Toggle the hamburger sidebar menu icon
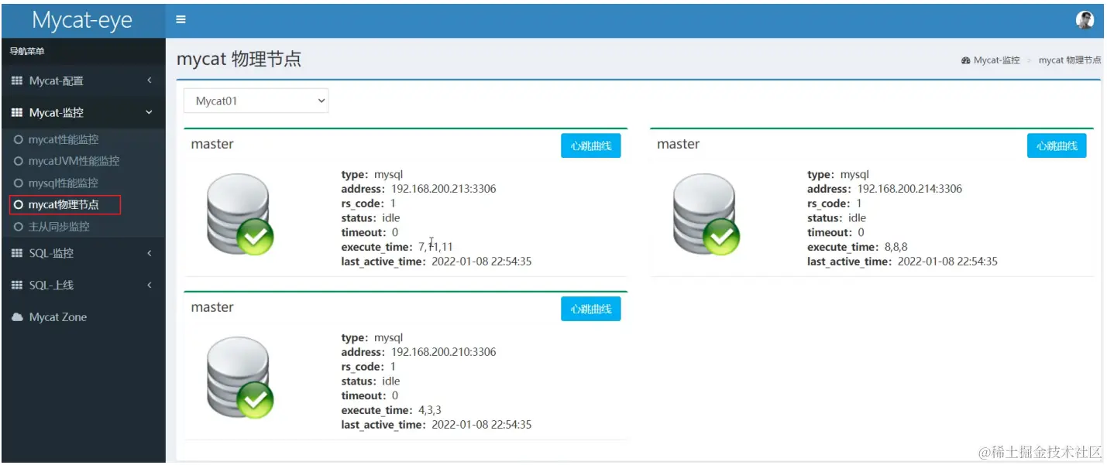Image resolution: width=1107 pixels, height=465 pixels. (x=180, y=19)
